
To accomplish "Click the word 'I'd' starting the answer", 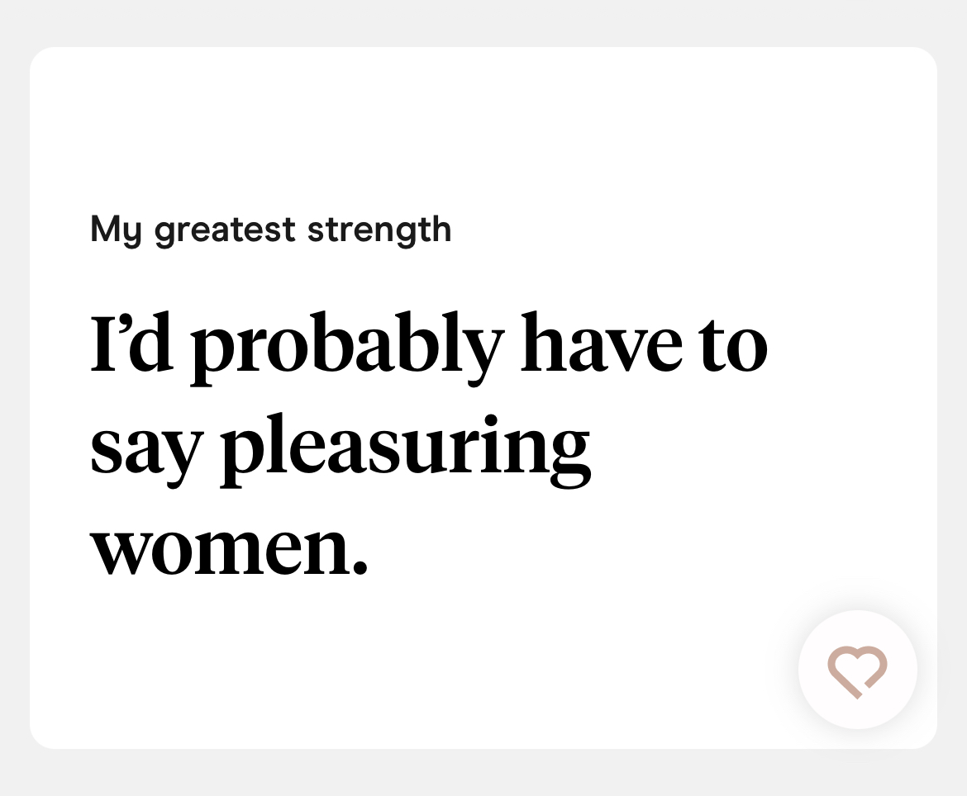I will [131, 343].
